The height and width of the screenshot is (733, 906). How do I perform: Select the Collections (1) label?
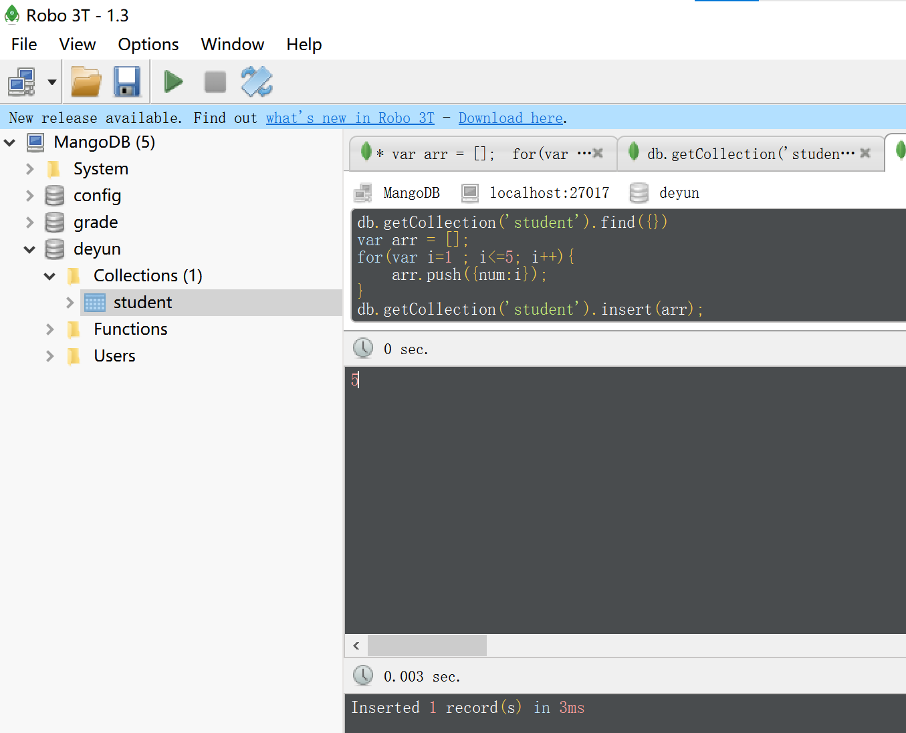point(148,276)
